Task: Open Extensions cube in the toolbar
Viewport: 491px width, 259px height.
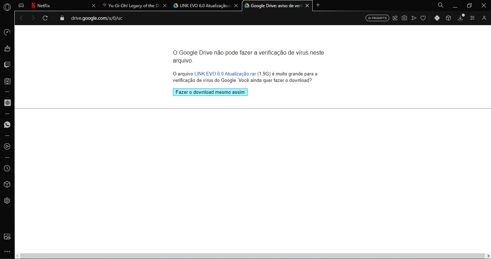Action: [x=448, y=18]
